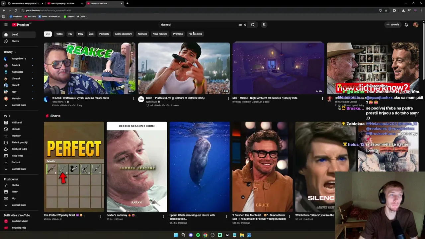The image size is (425, 239).
Task: Bookmark this page with the star icon
Action: pos(386,10)
